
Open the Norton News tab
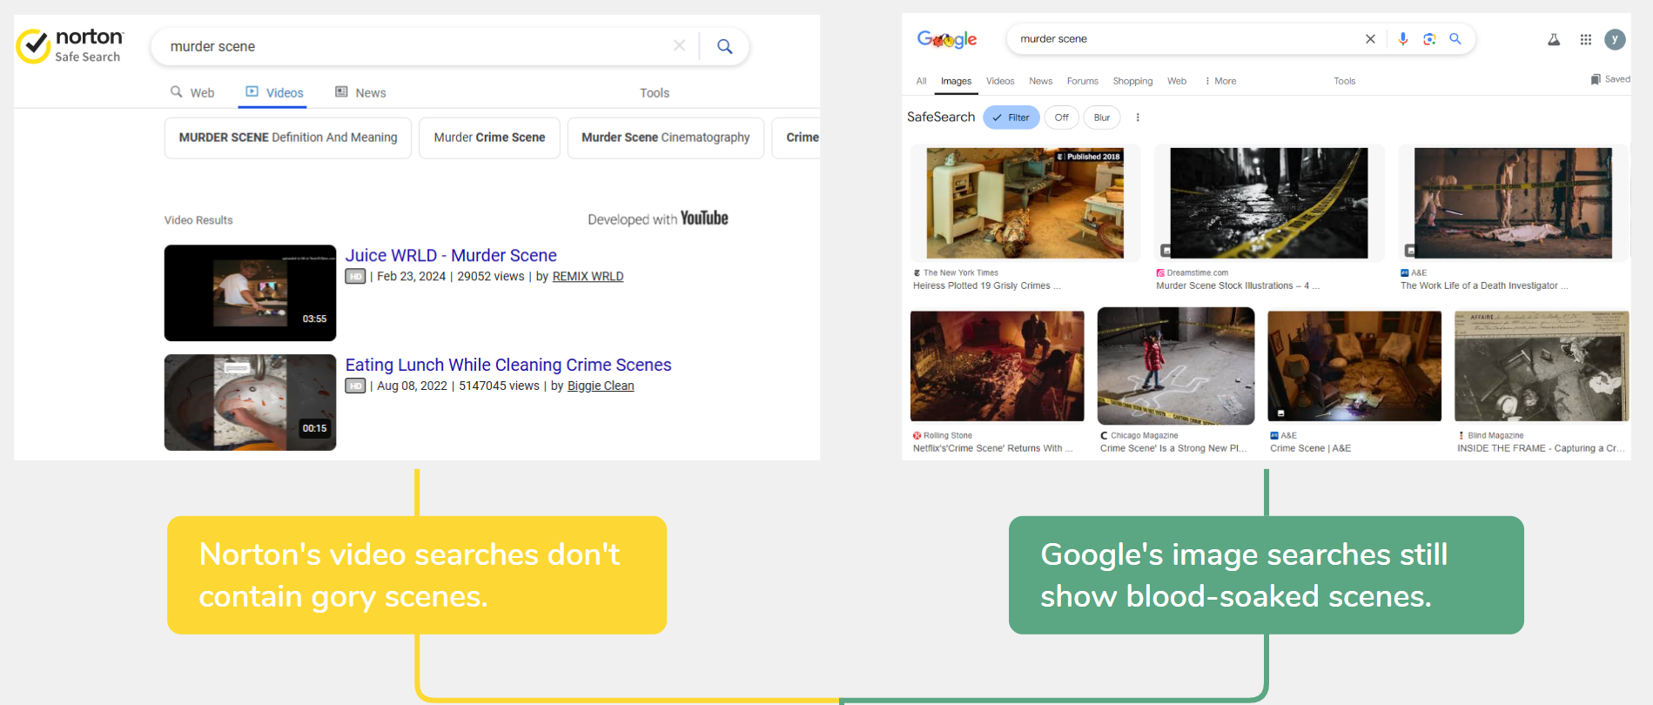tap(360, 92)
